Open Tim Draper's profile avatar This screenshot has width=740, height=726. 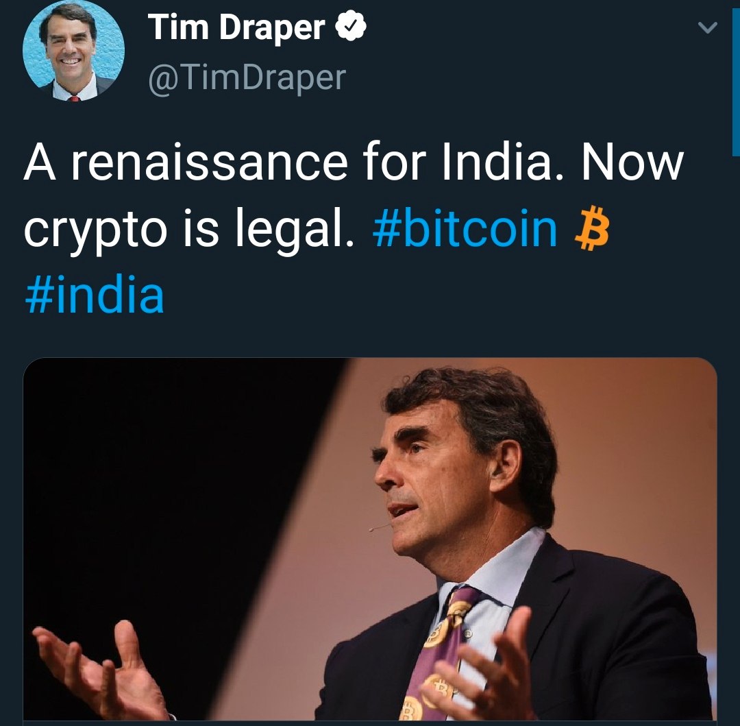coord(73,51)
